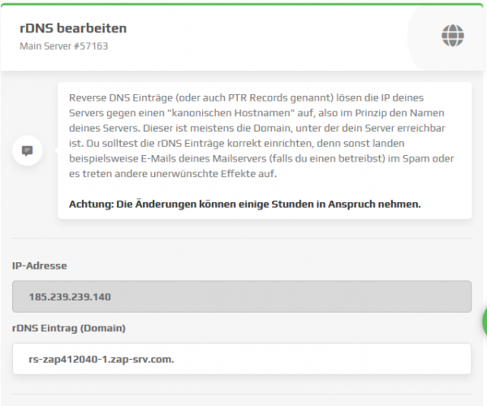Click the greyed-out IP-Adresse field
487x406 pixels.
(242, 296)
